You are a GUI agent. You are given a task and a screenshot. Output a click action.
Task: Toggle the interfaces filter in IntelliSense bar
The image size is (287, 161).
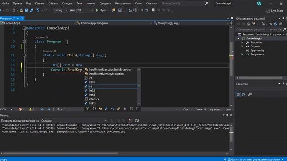coord(113,109)
